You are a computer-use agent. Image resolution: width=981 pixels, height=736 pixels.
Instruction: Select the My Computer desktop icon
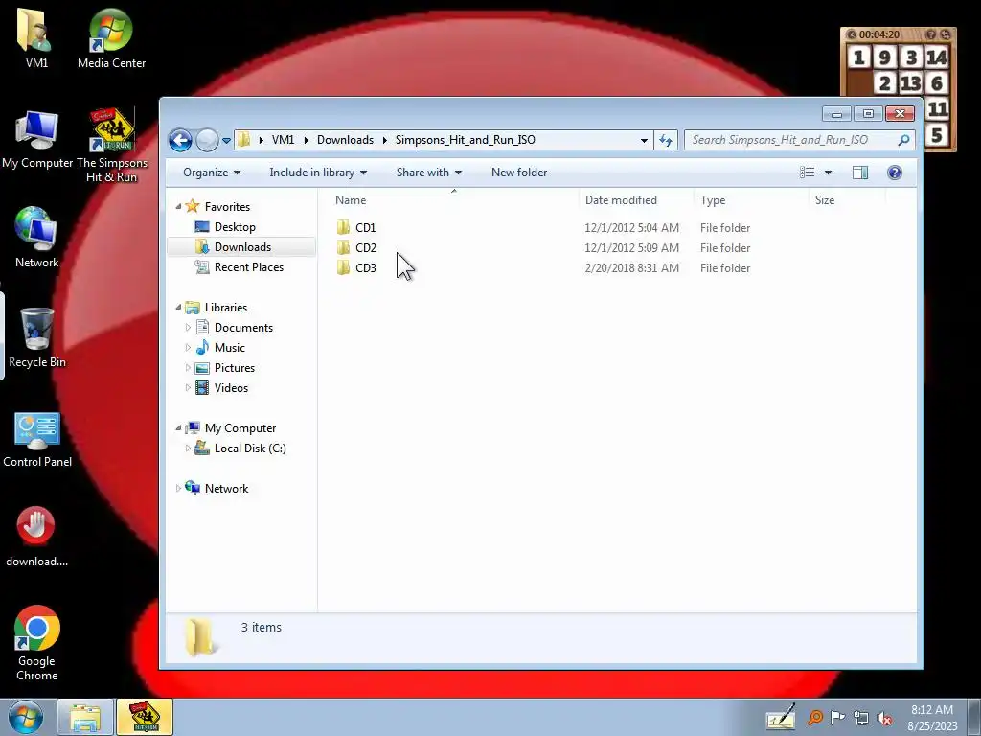[37, 139]
